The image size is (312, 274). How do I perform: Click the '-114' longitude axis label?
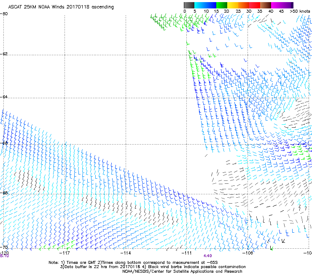126,253
